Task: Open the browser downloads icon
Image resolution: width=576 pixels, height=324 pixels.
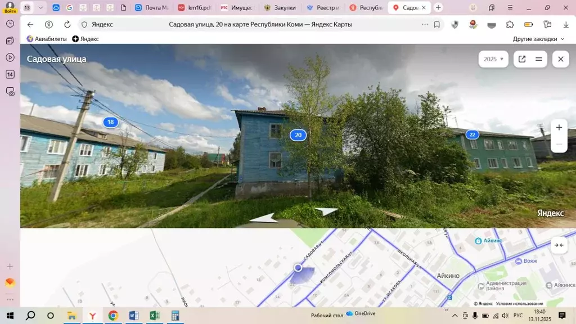Action: point(566,25)
